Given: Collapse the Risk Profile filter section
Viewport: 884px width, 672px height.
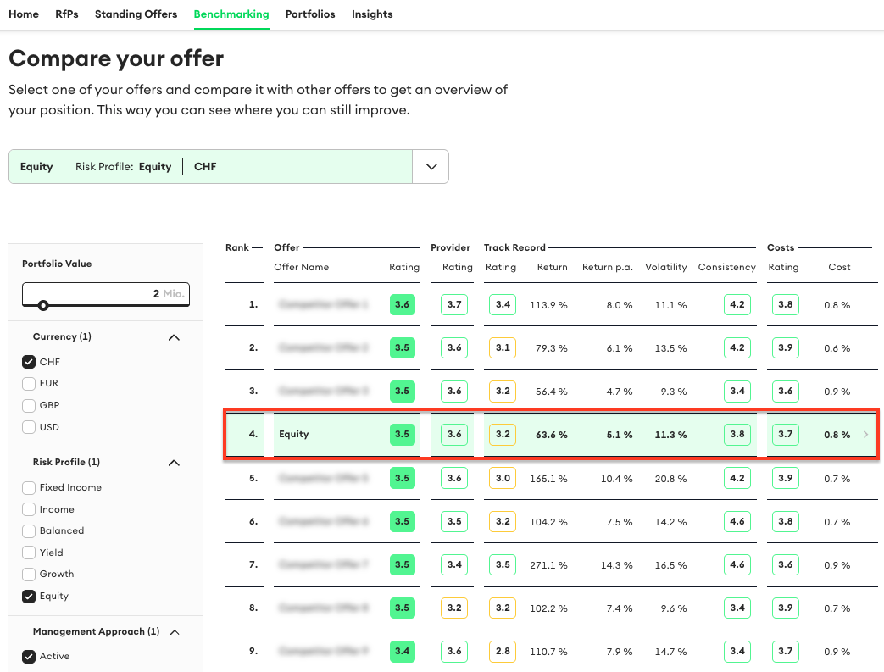Looking at the screenshot, I should (174, 463).
